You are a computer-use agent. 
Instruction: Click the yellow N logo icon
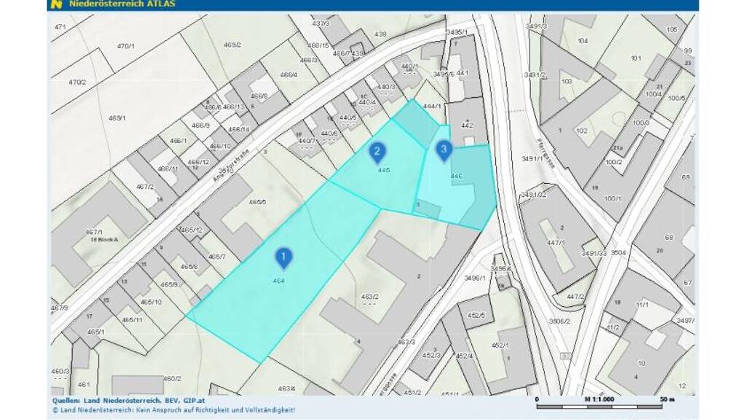(56, 4)
